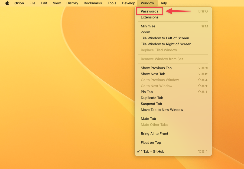
Task: Zoom the window via the Window menu
Action: pyautogui.click(x=145, y=32)
